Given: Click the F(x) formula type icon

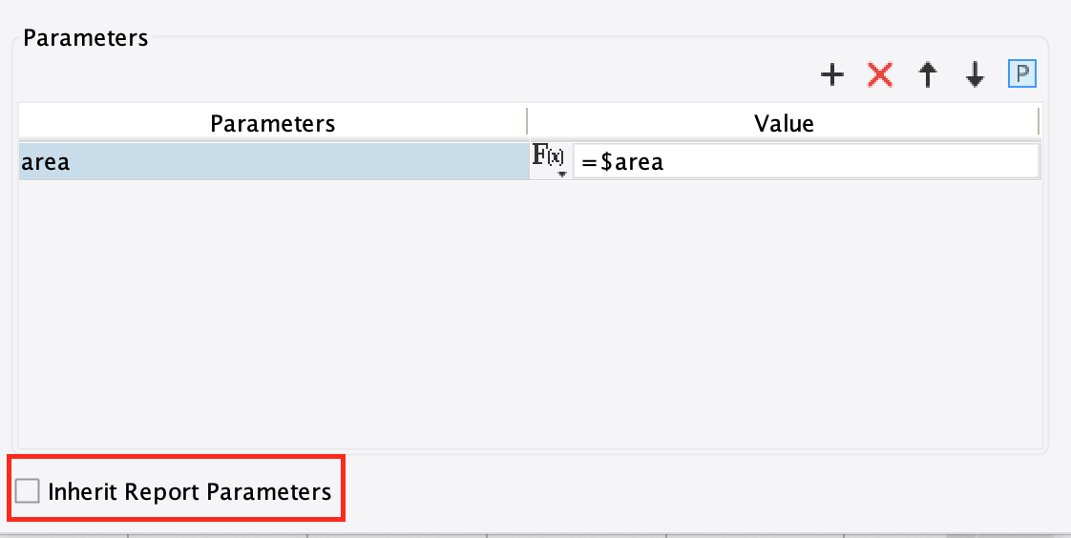Looking at the screenshot, I should [x=548, y=157].
